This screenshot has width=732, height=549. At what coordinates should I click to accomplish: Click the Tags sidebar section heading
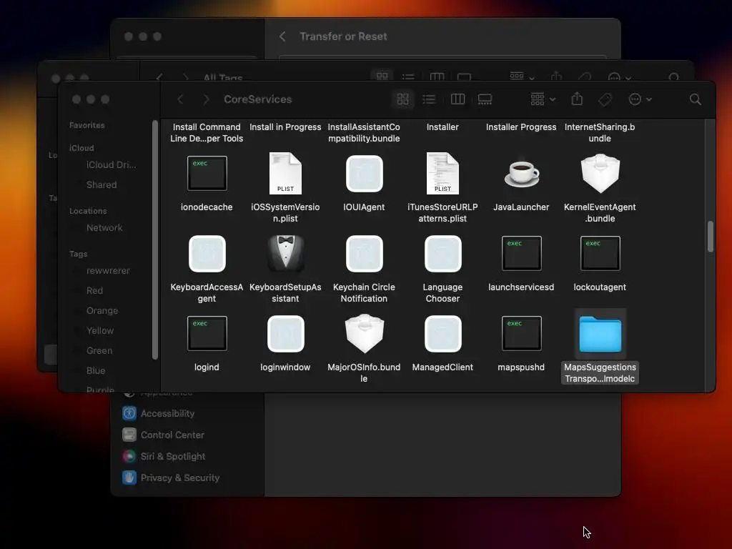[78, 254]
